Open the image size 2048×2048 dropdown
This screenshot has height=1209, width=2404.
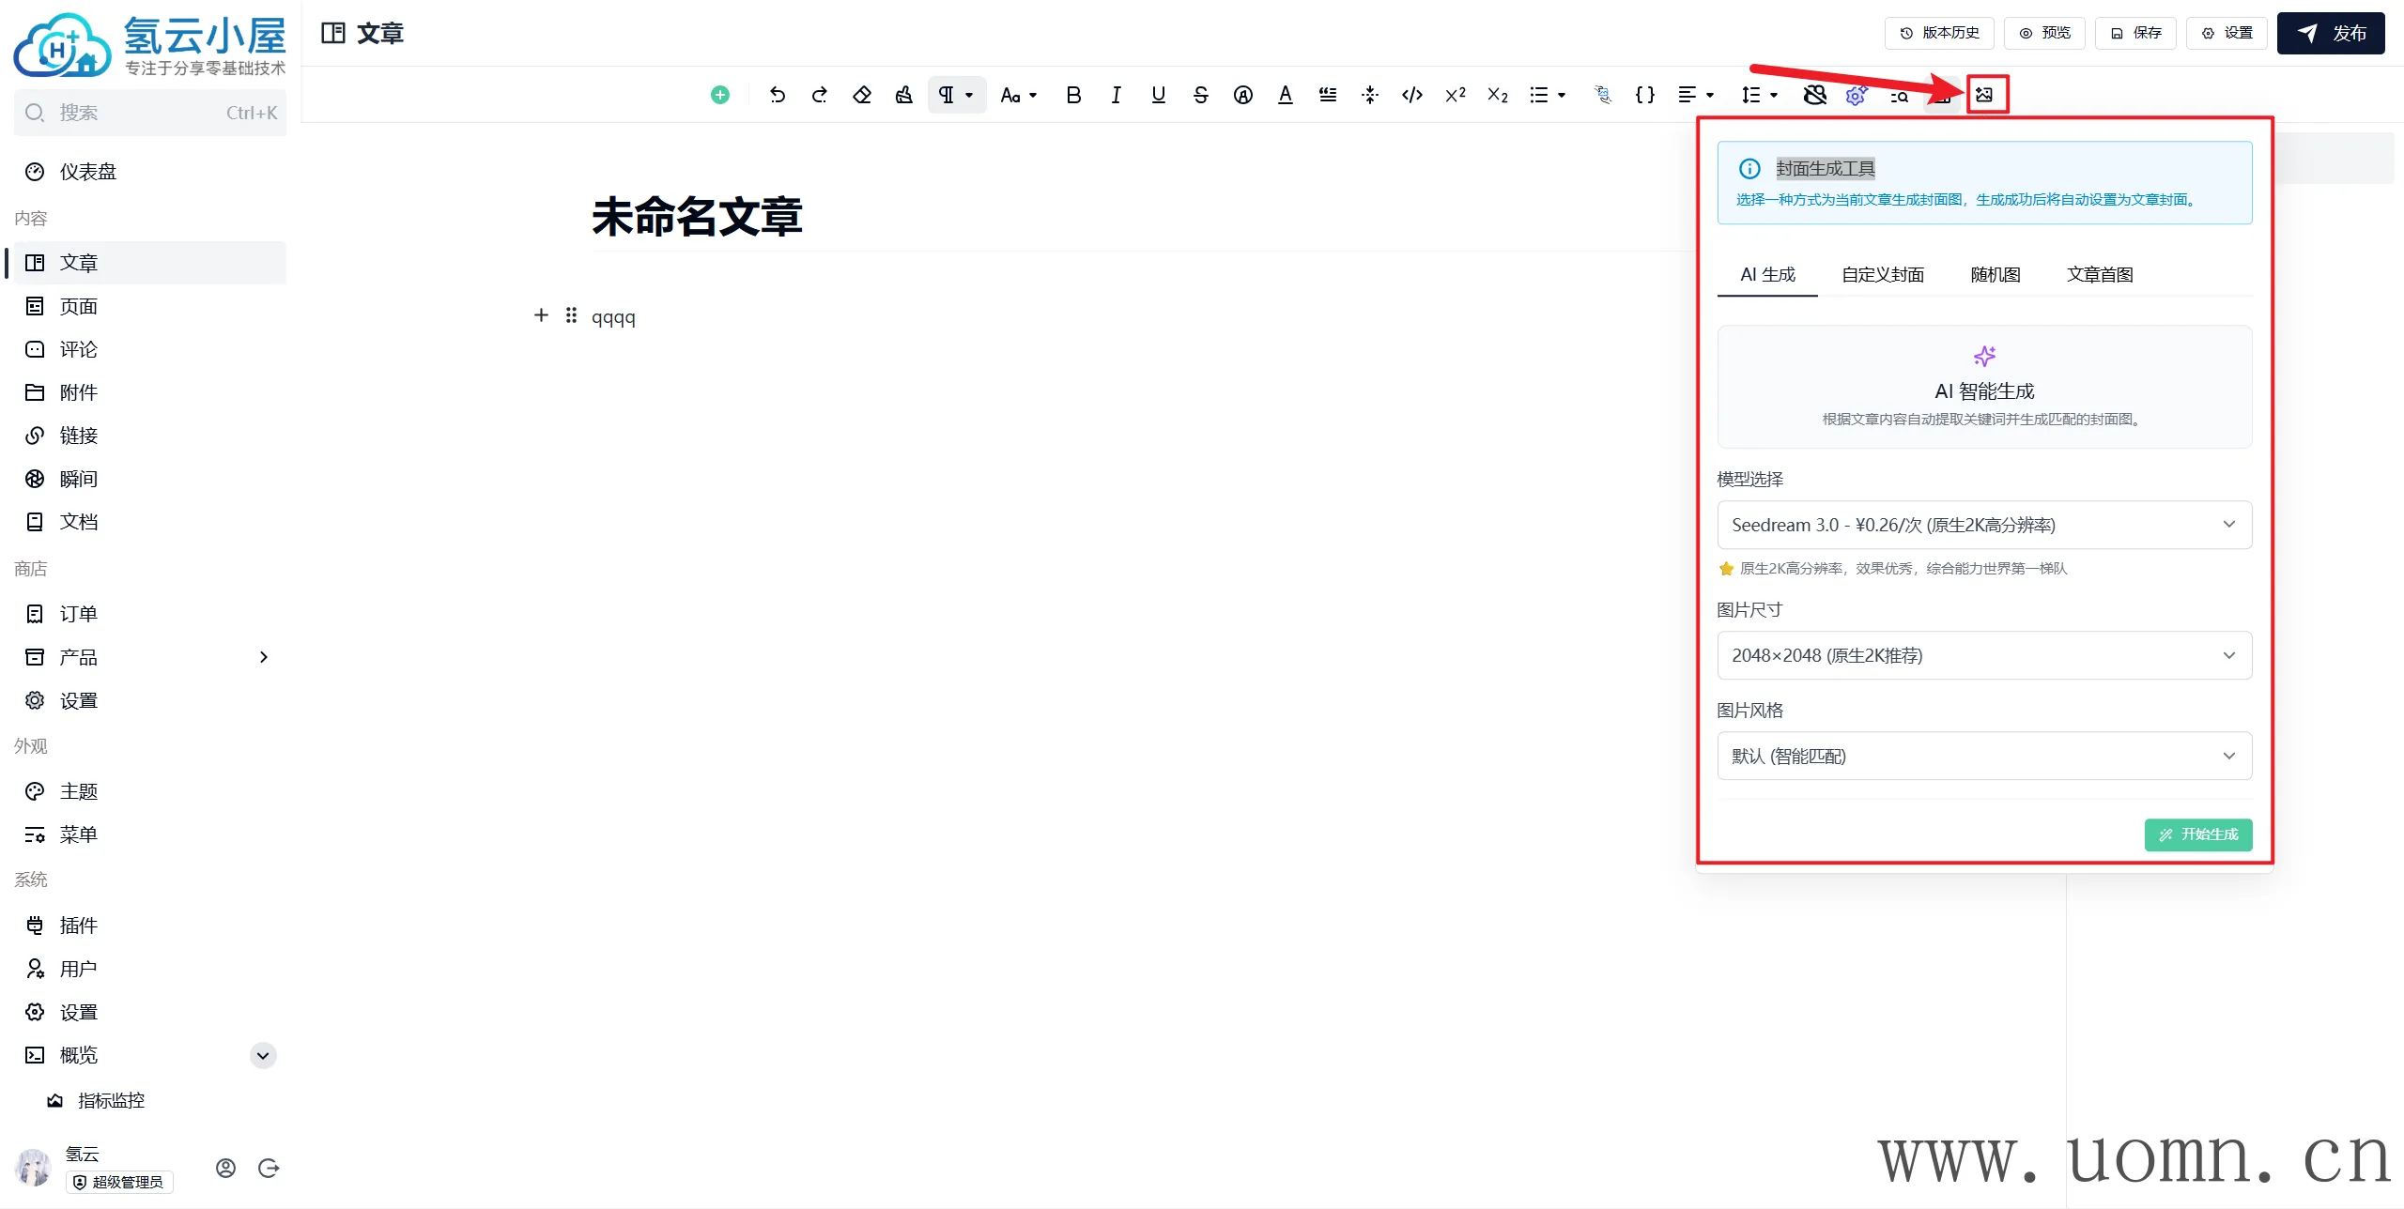[x=1983, y=655]
